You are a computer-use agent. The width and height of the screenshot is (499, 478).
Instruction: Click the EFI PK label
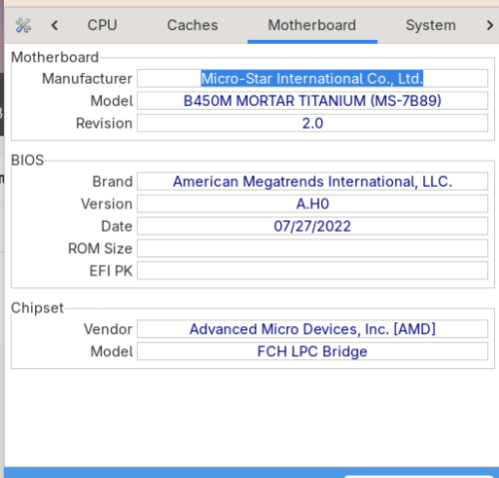click(111, 270)
